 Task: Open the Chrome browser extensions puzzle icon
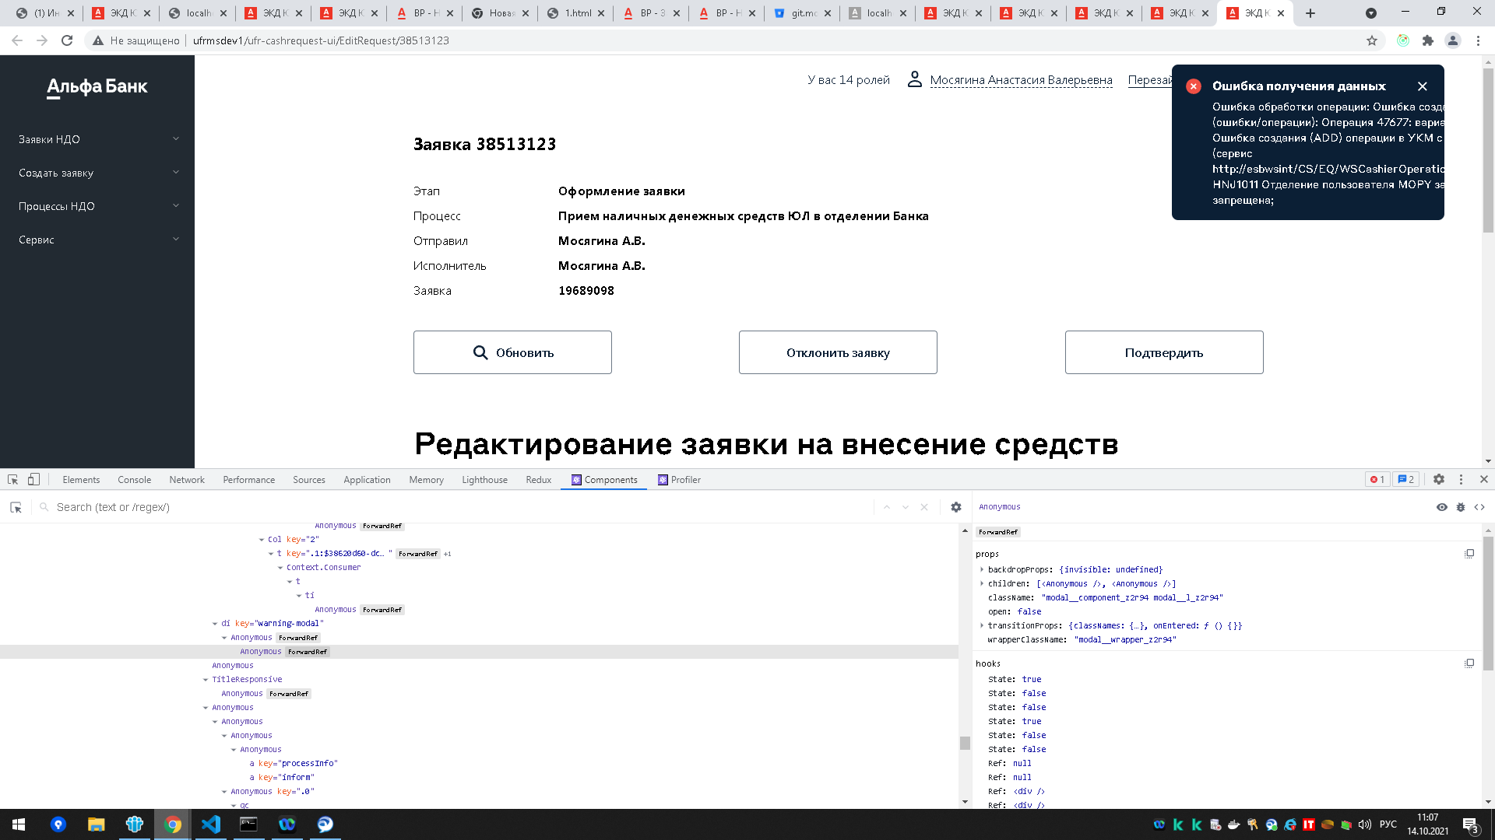click(1428, 40)
